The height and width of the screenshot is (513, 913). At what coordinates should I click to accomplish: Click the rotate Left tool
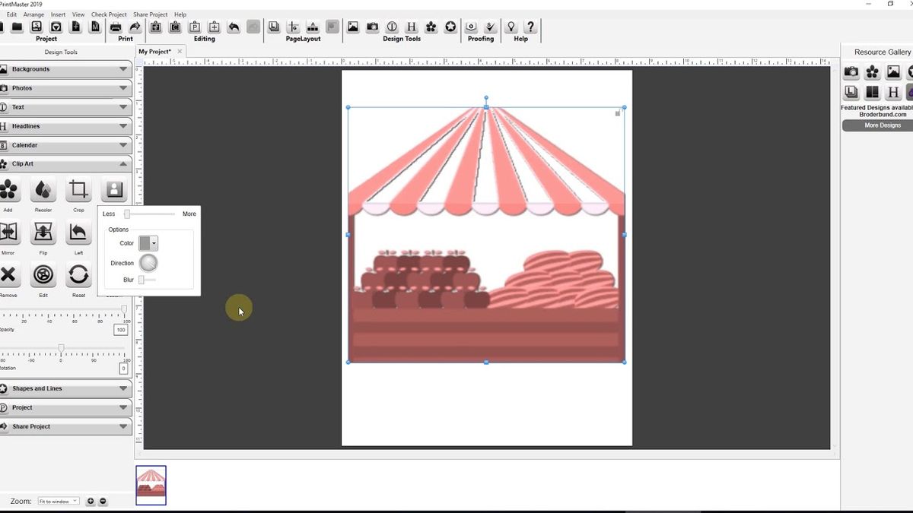78,232
